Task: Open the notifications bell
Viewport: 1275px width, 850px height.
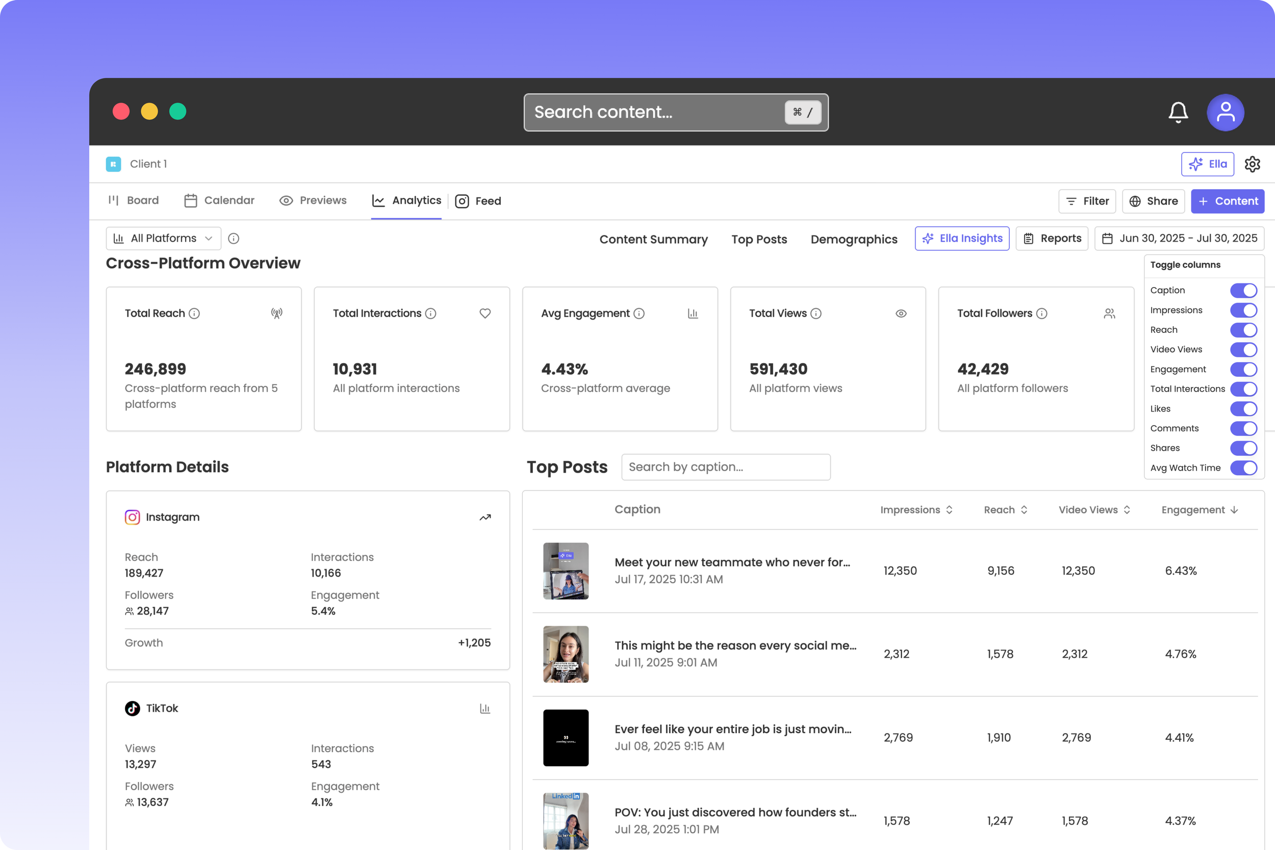Action: click(x=1178, y=112)
